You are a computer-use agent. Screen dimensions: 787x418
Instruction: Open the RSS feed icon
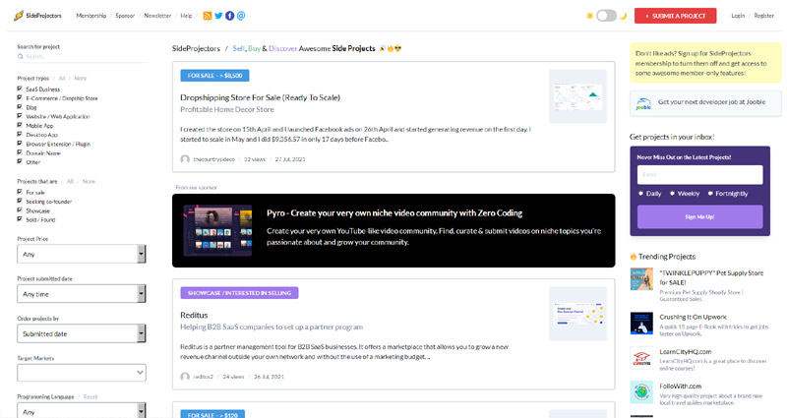[x=208, y=16]
